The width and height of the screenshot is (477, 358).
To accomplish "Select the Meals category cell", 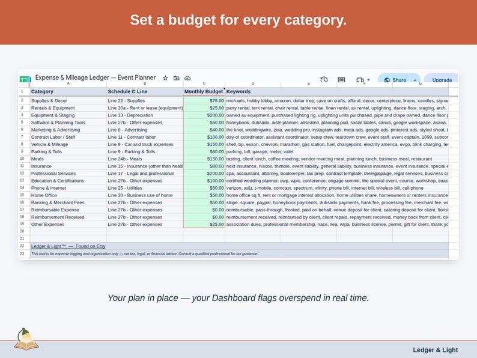I will pyautogui.click(x=68, y=159).
